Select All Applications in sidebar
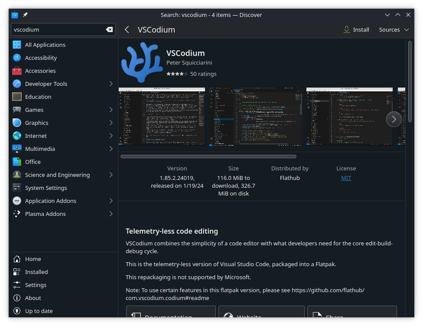The image size is (423, 326). tap(63, 45)
